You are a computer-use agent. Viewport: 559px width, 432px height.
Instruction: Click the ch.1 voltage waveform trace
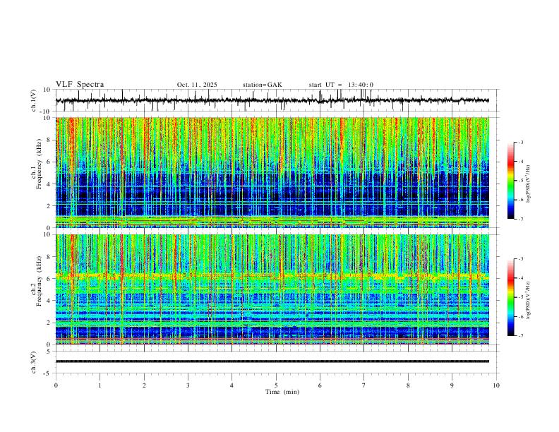(272, 100)
